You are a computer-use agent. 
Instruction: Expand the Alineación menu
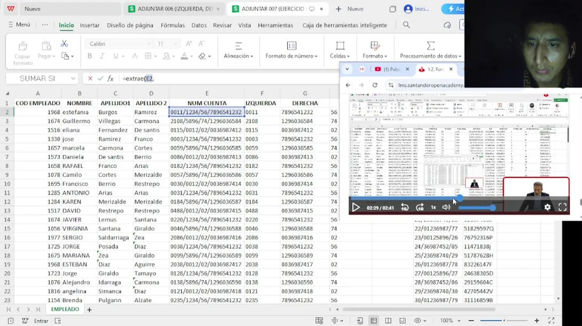238,56
